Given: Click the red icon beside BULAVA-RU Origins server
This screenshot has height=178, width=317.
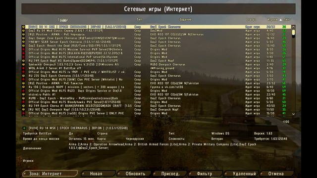Looking at the screenshot, I should click(23, 53).
